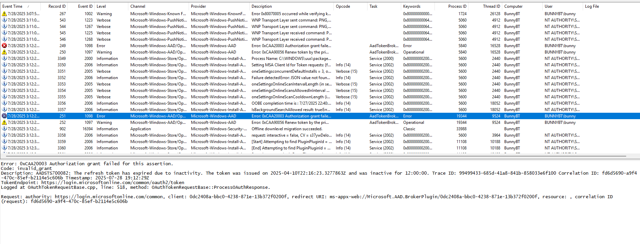This screenshot has height=244, width=640.
Task: Select 'Process Name: C:\WINDOWS\uus\package' cell
Action: pos(291,59)
